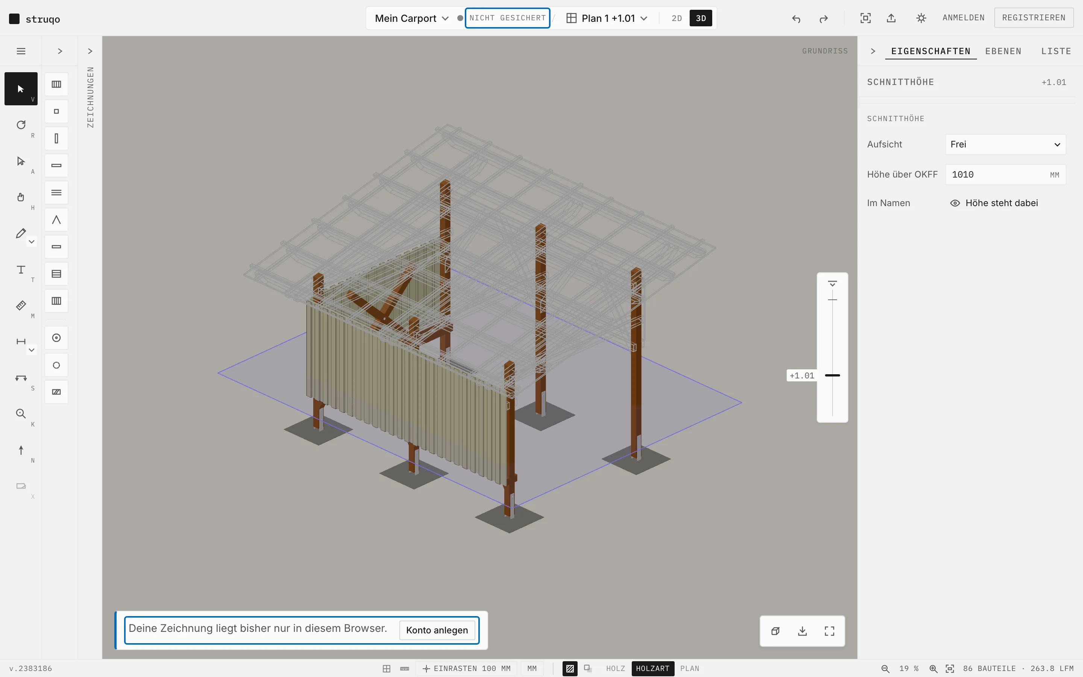Screen dimensions: 1083x677
Task: Select the vertical post component icon
Action: pyautogui.click(x=56, y=138)
